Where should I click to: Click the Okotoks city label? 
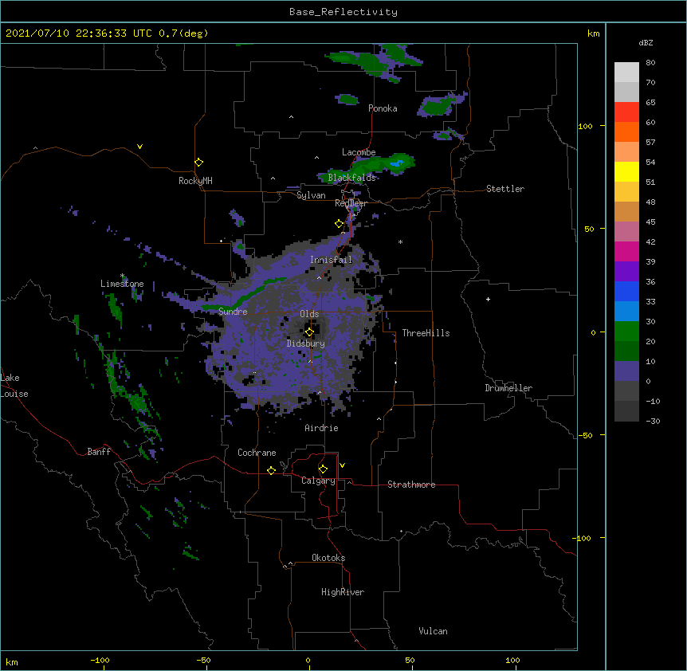click(328, 558)
